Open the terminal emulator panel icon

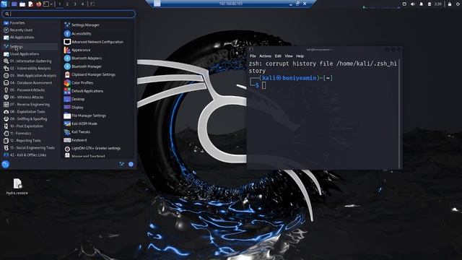pyautogui.click(x=46, y=4)
